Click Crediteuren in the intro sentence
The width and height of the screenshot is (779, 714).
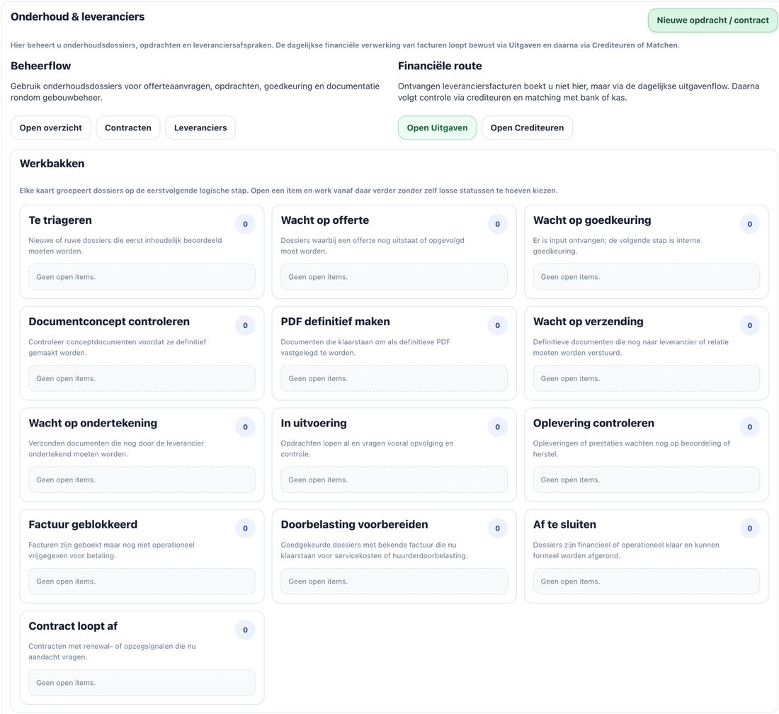pyautogui.click(x=613, y=45)
